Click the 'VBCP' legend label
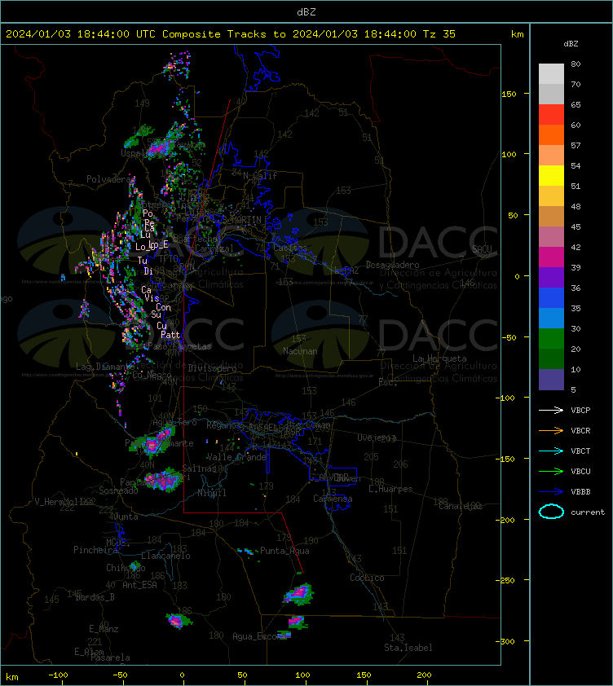Viewport: 613px width, 686px height. (580, 411)
